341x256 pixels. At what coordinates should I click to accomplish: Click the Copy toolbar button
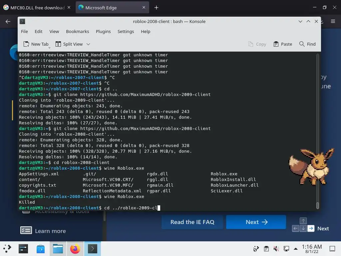pyautogui.click(x=257, y=44)
